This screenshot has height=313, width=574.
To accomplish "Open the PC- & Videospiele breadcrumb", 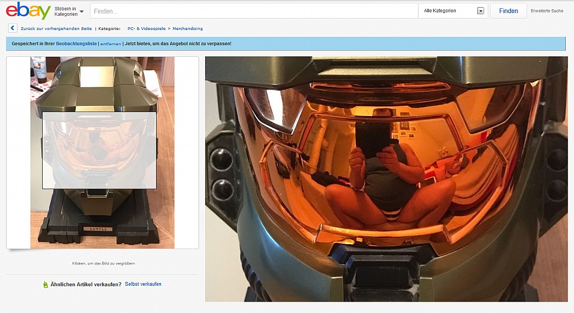I will point(146,28).
